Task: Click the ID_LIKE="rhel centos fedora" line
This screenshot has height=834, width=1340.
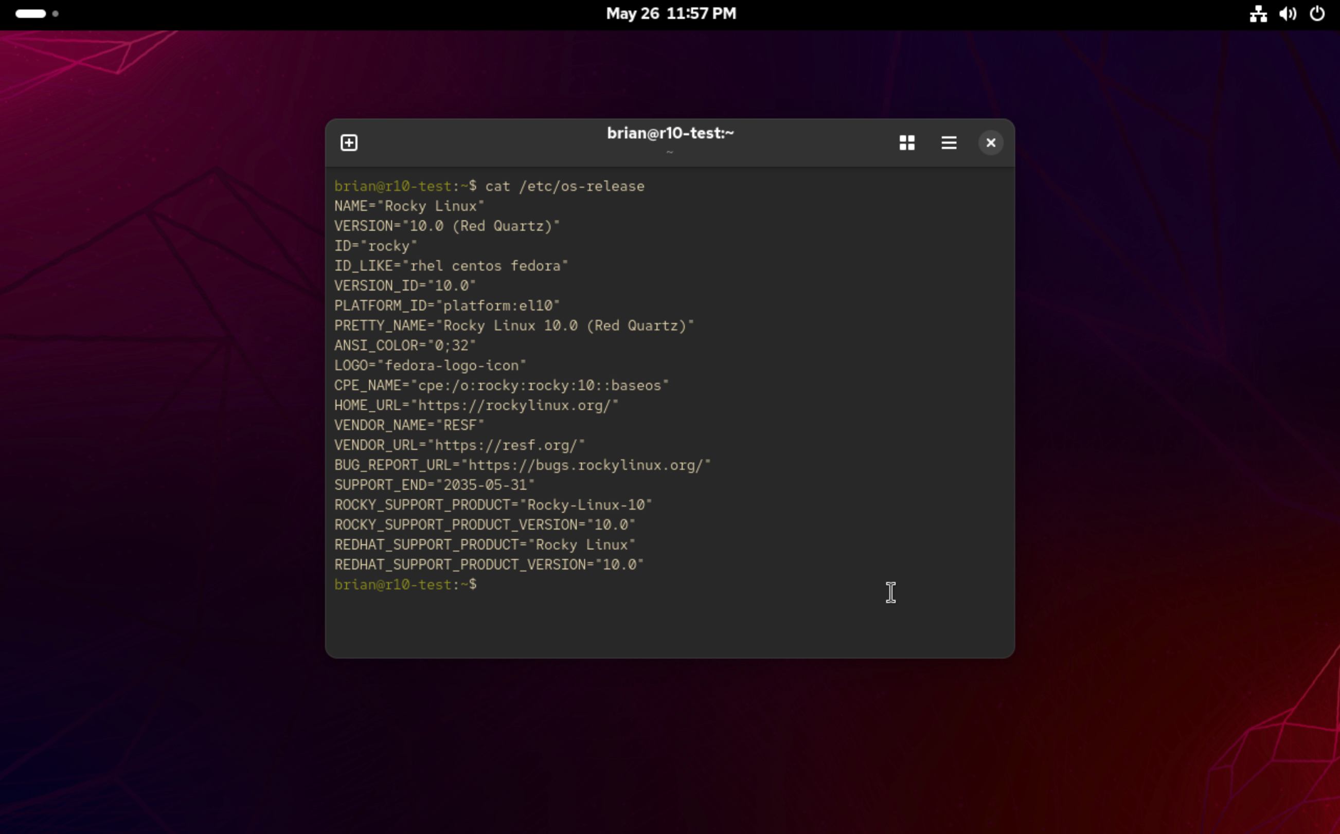Action: coord(451,266)
